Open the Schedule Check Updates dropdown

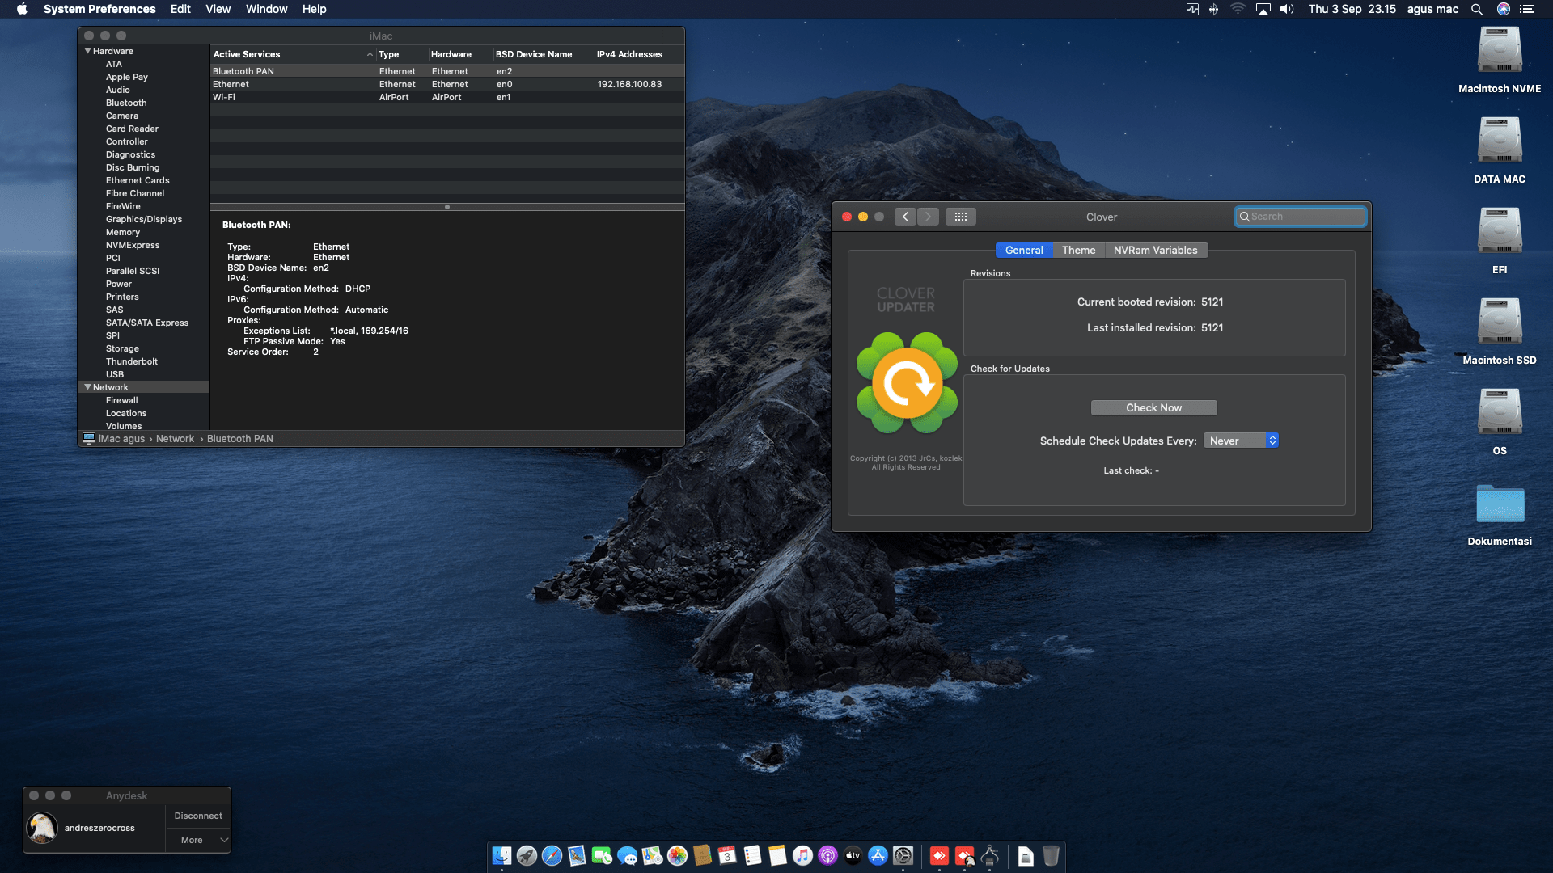(1240, 441)
